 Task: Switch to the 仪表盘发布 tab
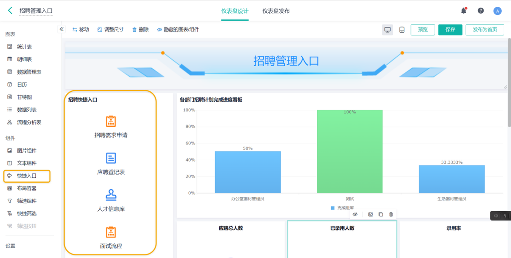(x=276, y=11)
